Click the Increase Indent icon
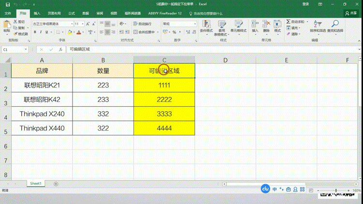The height and width of the screenshot is (204, 363). 127,32
